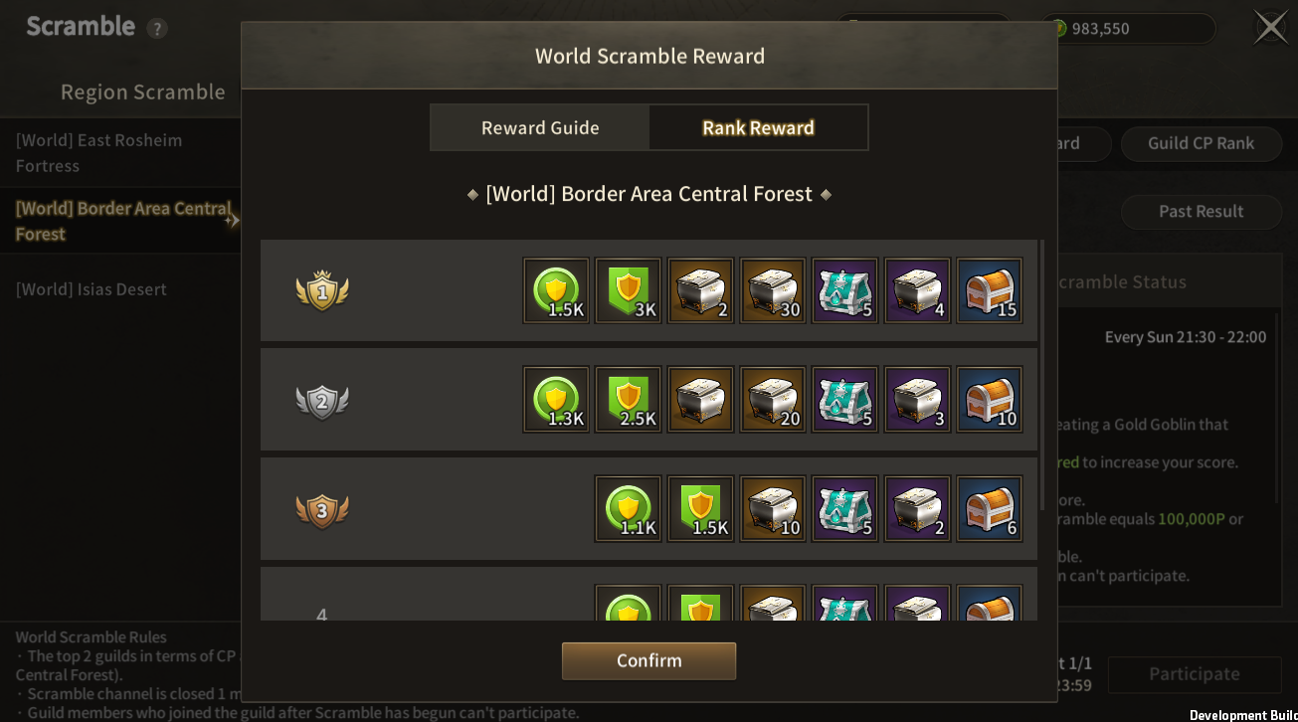Click the gold rank 1 medal badge

point(322,291)
